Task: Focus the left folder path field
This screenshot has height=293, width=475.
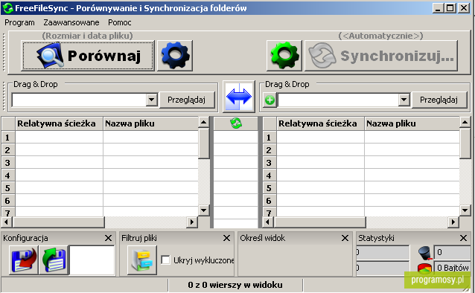Action: (79, 100)
